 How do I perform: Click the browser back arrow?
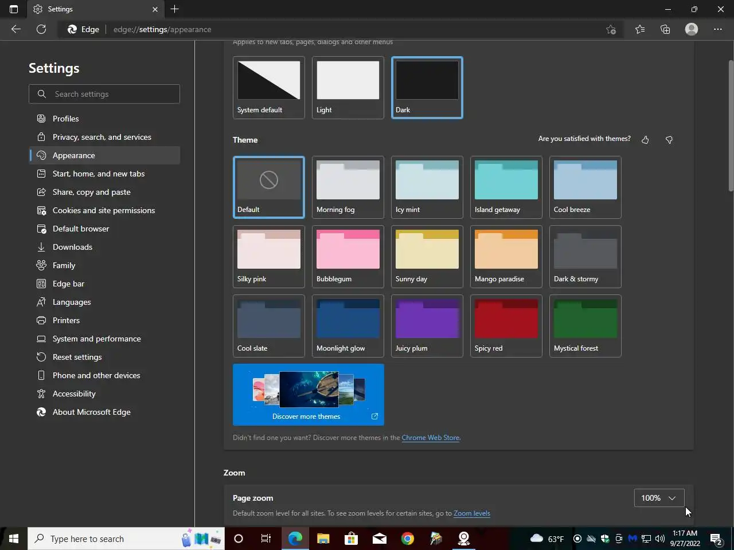click(x=16, y=29)
